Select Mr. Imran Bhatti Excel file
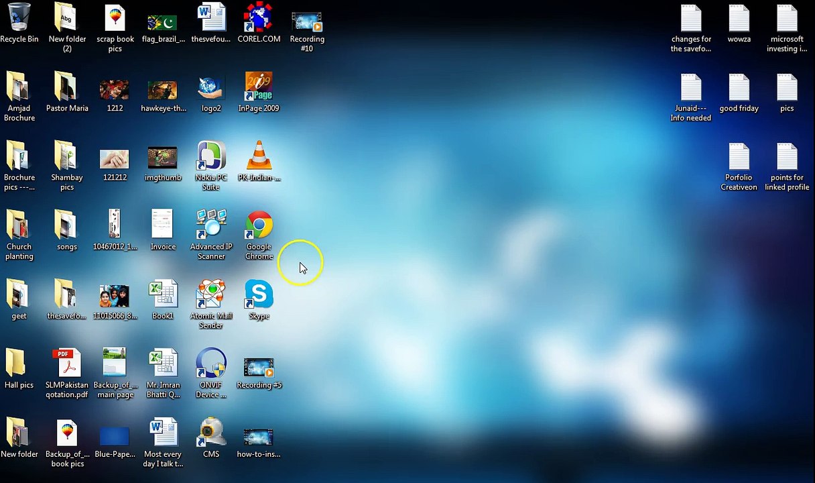This screenshot has width=815, height=483. tap(162, 364)
